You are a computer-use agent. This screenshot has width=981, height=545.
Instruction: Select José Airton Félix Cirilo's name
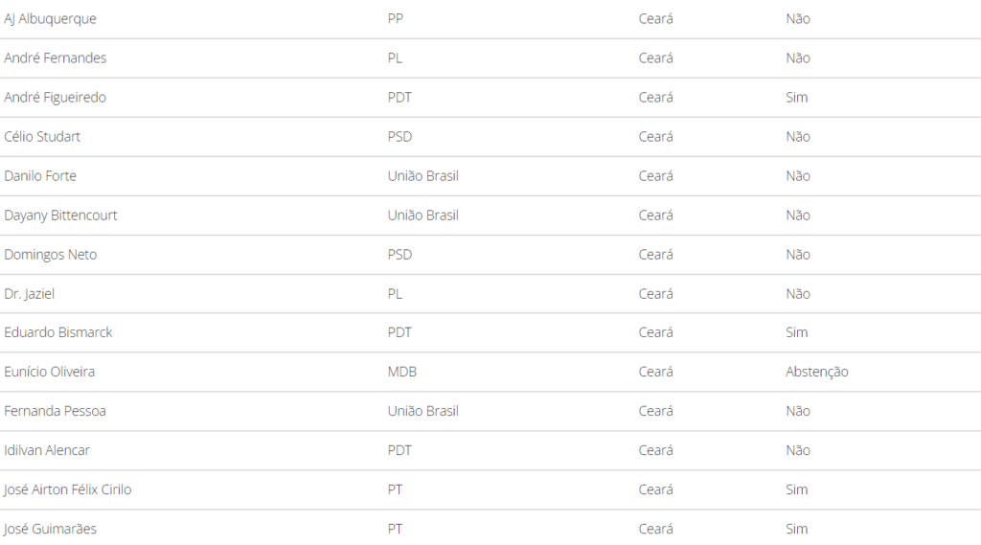(x=68, y=489)
